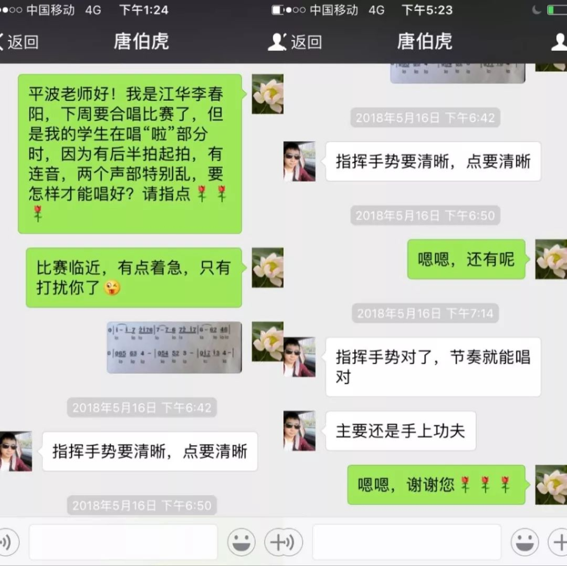567x566 pixels.
Task: Focus the left chat message input field
Action: (123, 542)
